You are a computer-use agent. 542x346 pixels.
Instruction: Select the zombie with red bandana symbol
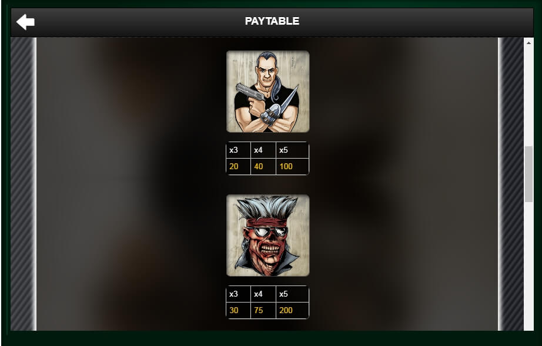click(x=268, y=236)
